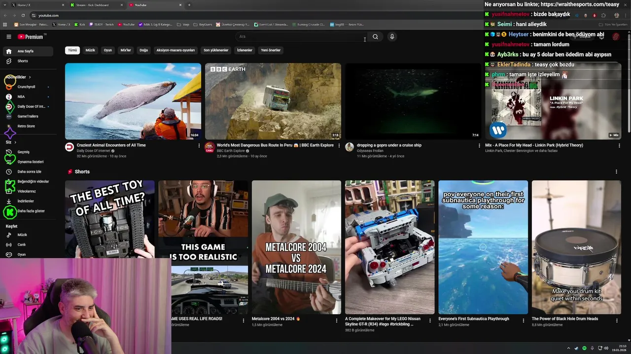Select the Yeni öneriler chip

point(271,50)
